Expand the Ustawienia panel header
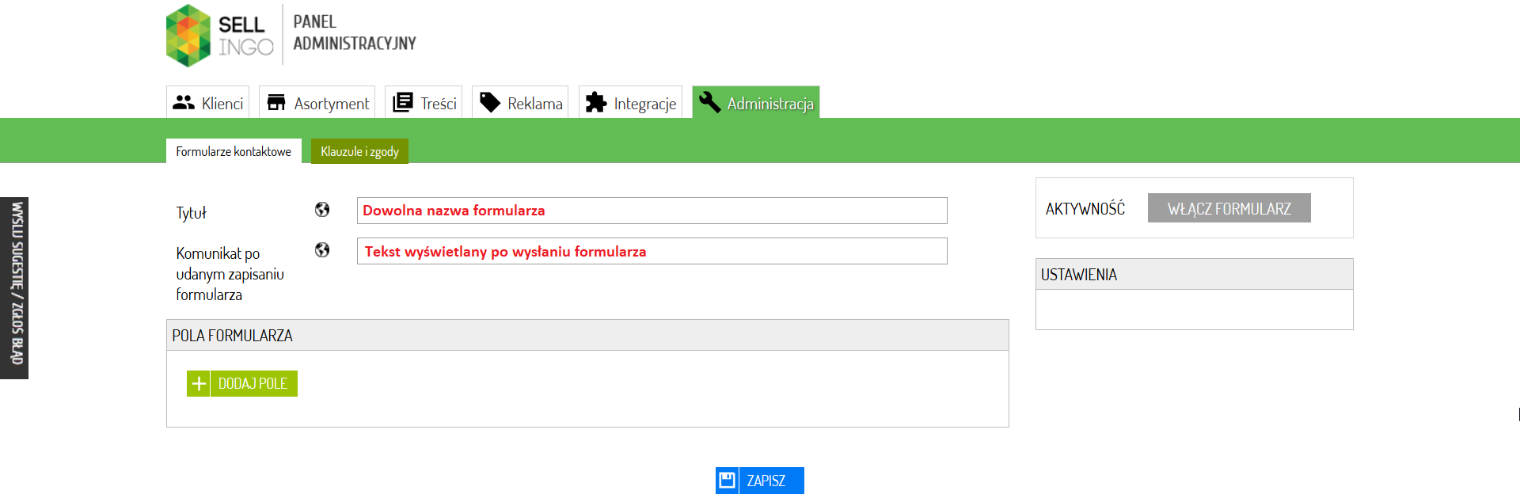1520x498 pixels. 1194,274
